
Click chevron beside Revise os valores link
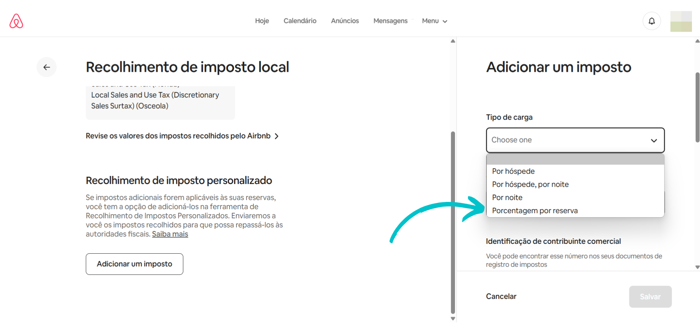click(x=277, y=136)
